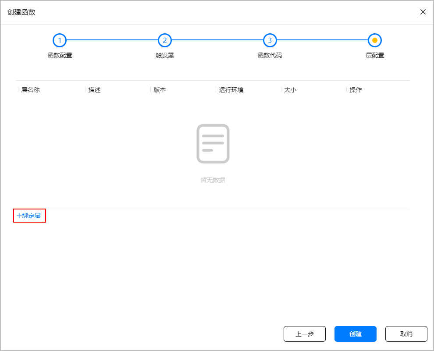
Task: Click the step 1 circle icon
Action: click(x=60, y=40)
